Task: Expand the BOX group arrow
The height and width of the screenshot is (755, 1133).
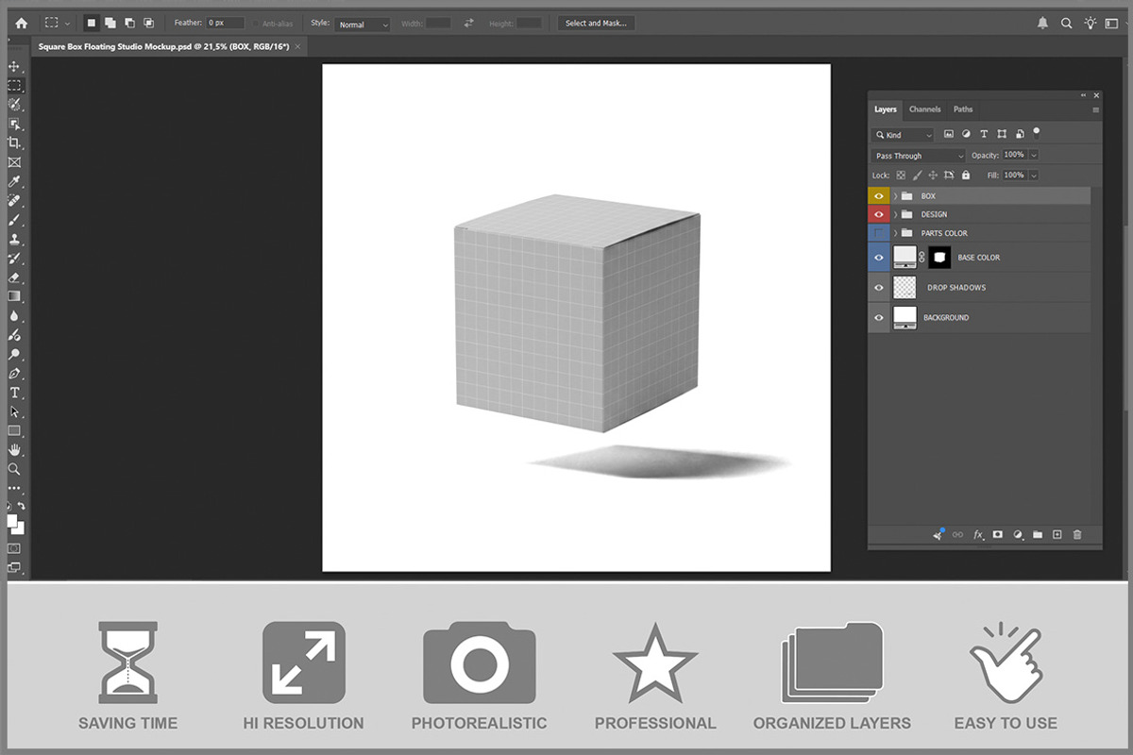Action: [x=895, y=195]
